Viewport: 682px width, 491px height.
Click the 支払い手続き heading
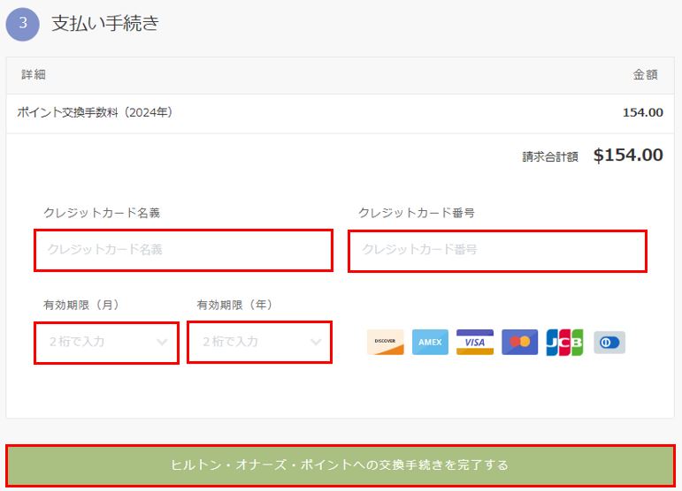click(x=105, y=23)
